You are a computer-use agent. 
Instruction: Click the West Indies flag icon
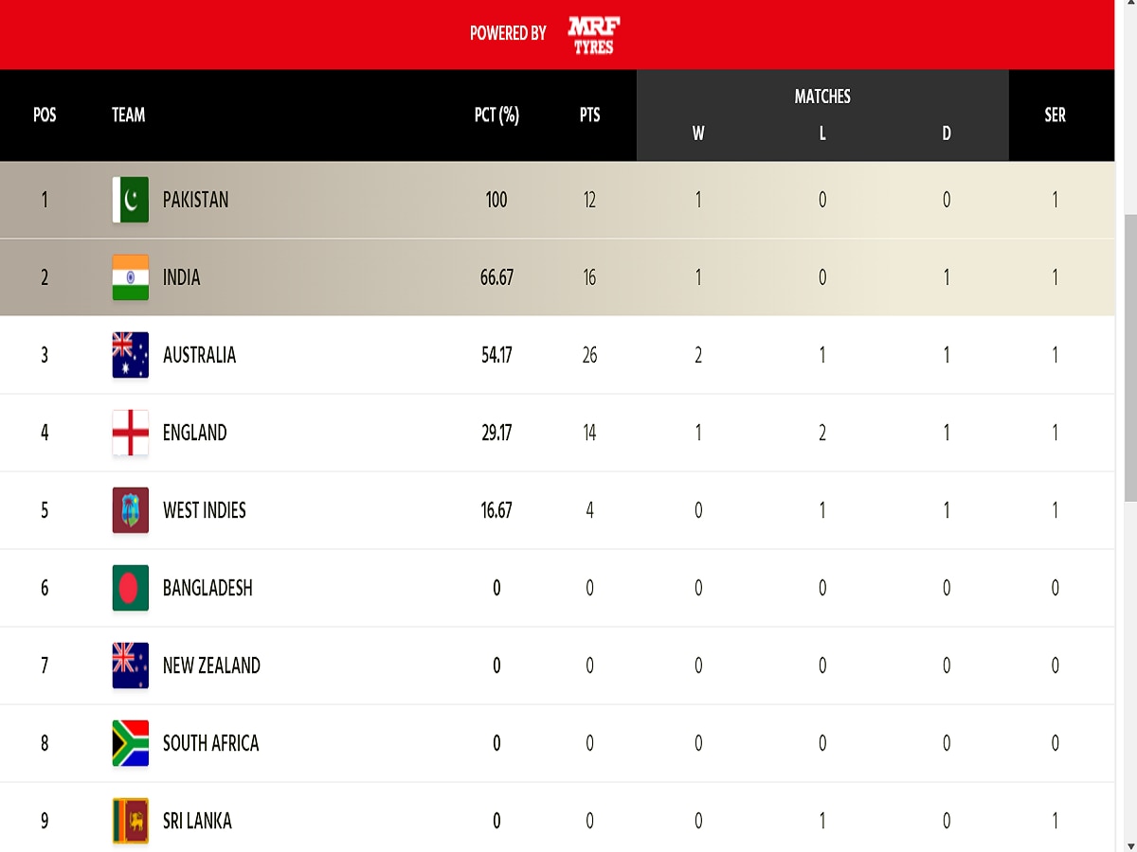click(130, 510)
